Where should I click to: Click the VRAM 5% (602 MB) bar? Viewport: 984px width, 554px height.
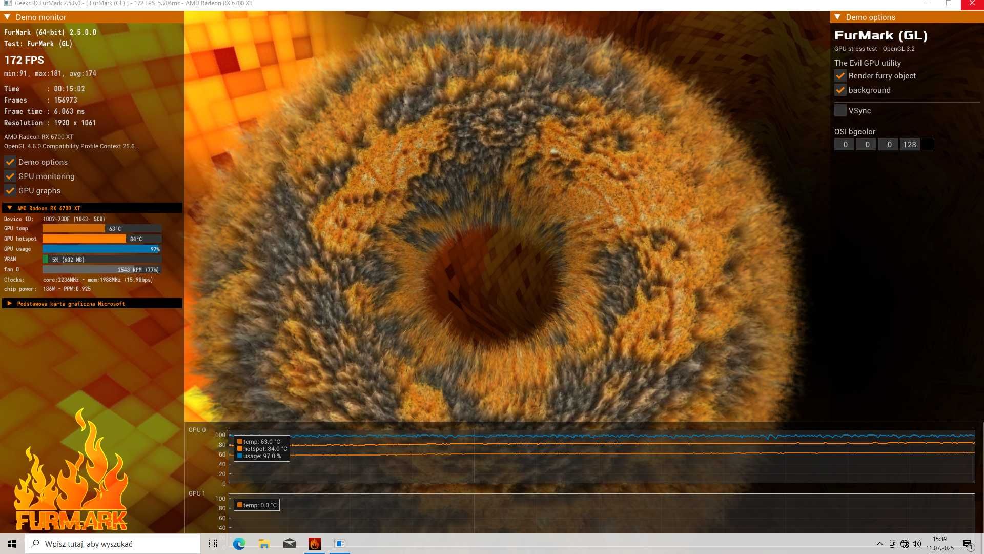click(x=102, y=259)
